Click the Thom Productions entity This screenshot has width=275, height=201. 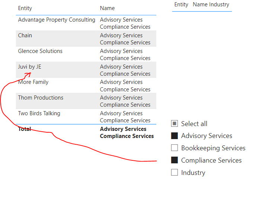tap(41, 98)
